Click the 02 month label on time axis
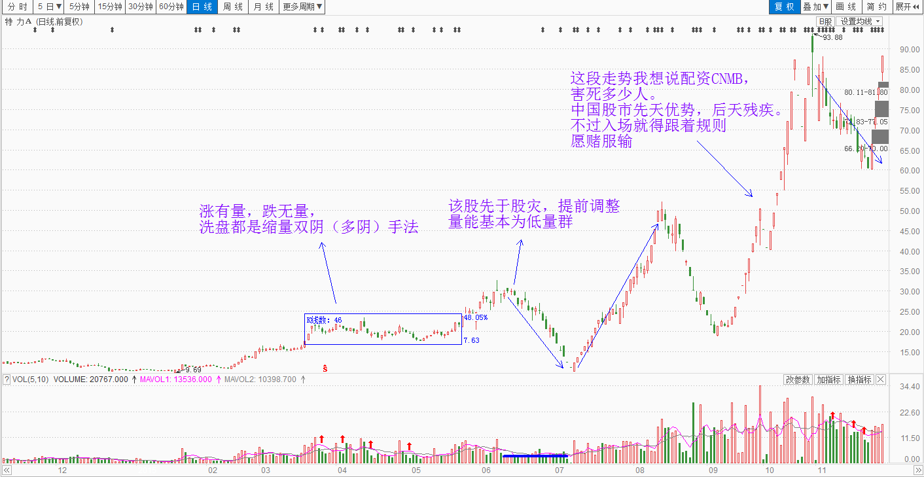 click(213, 470)
